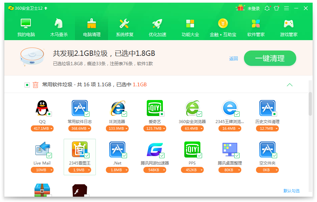Open the main menu hamburger icon

pyautogui.click(x=287, y=8)
